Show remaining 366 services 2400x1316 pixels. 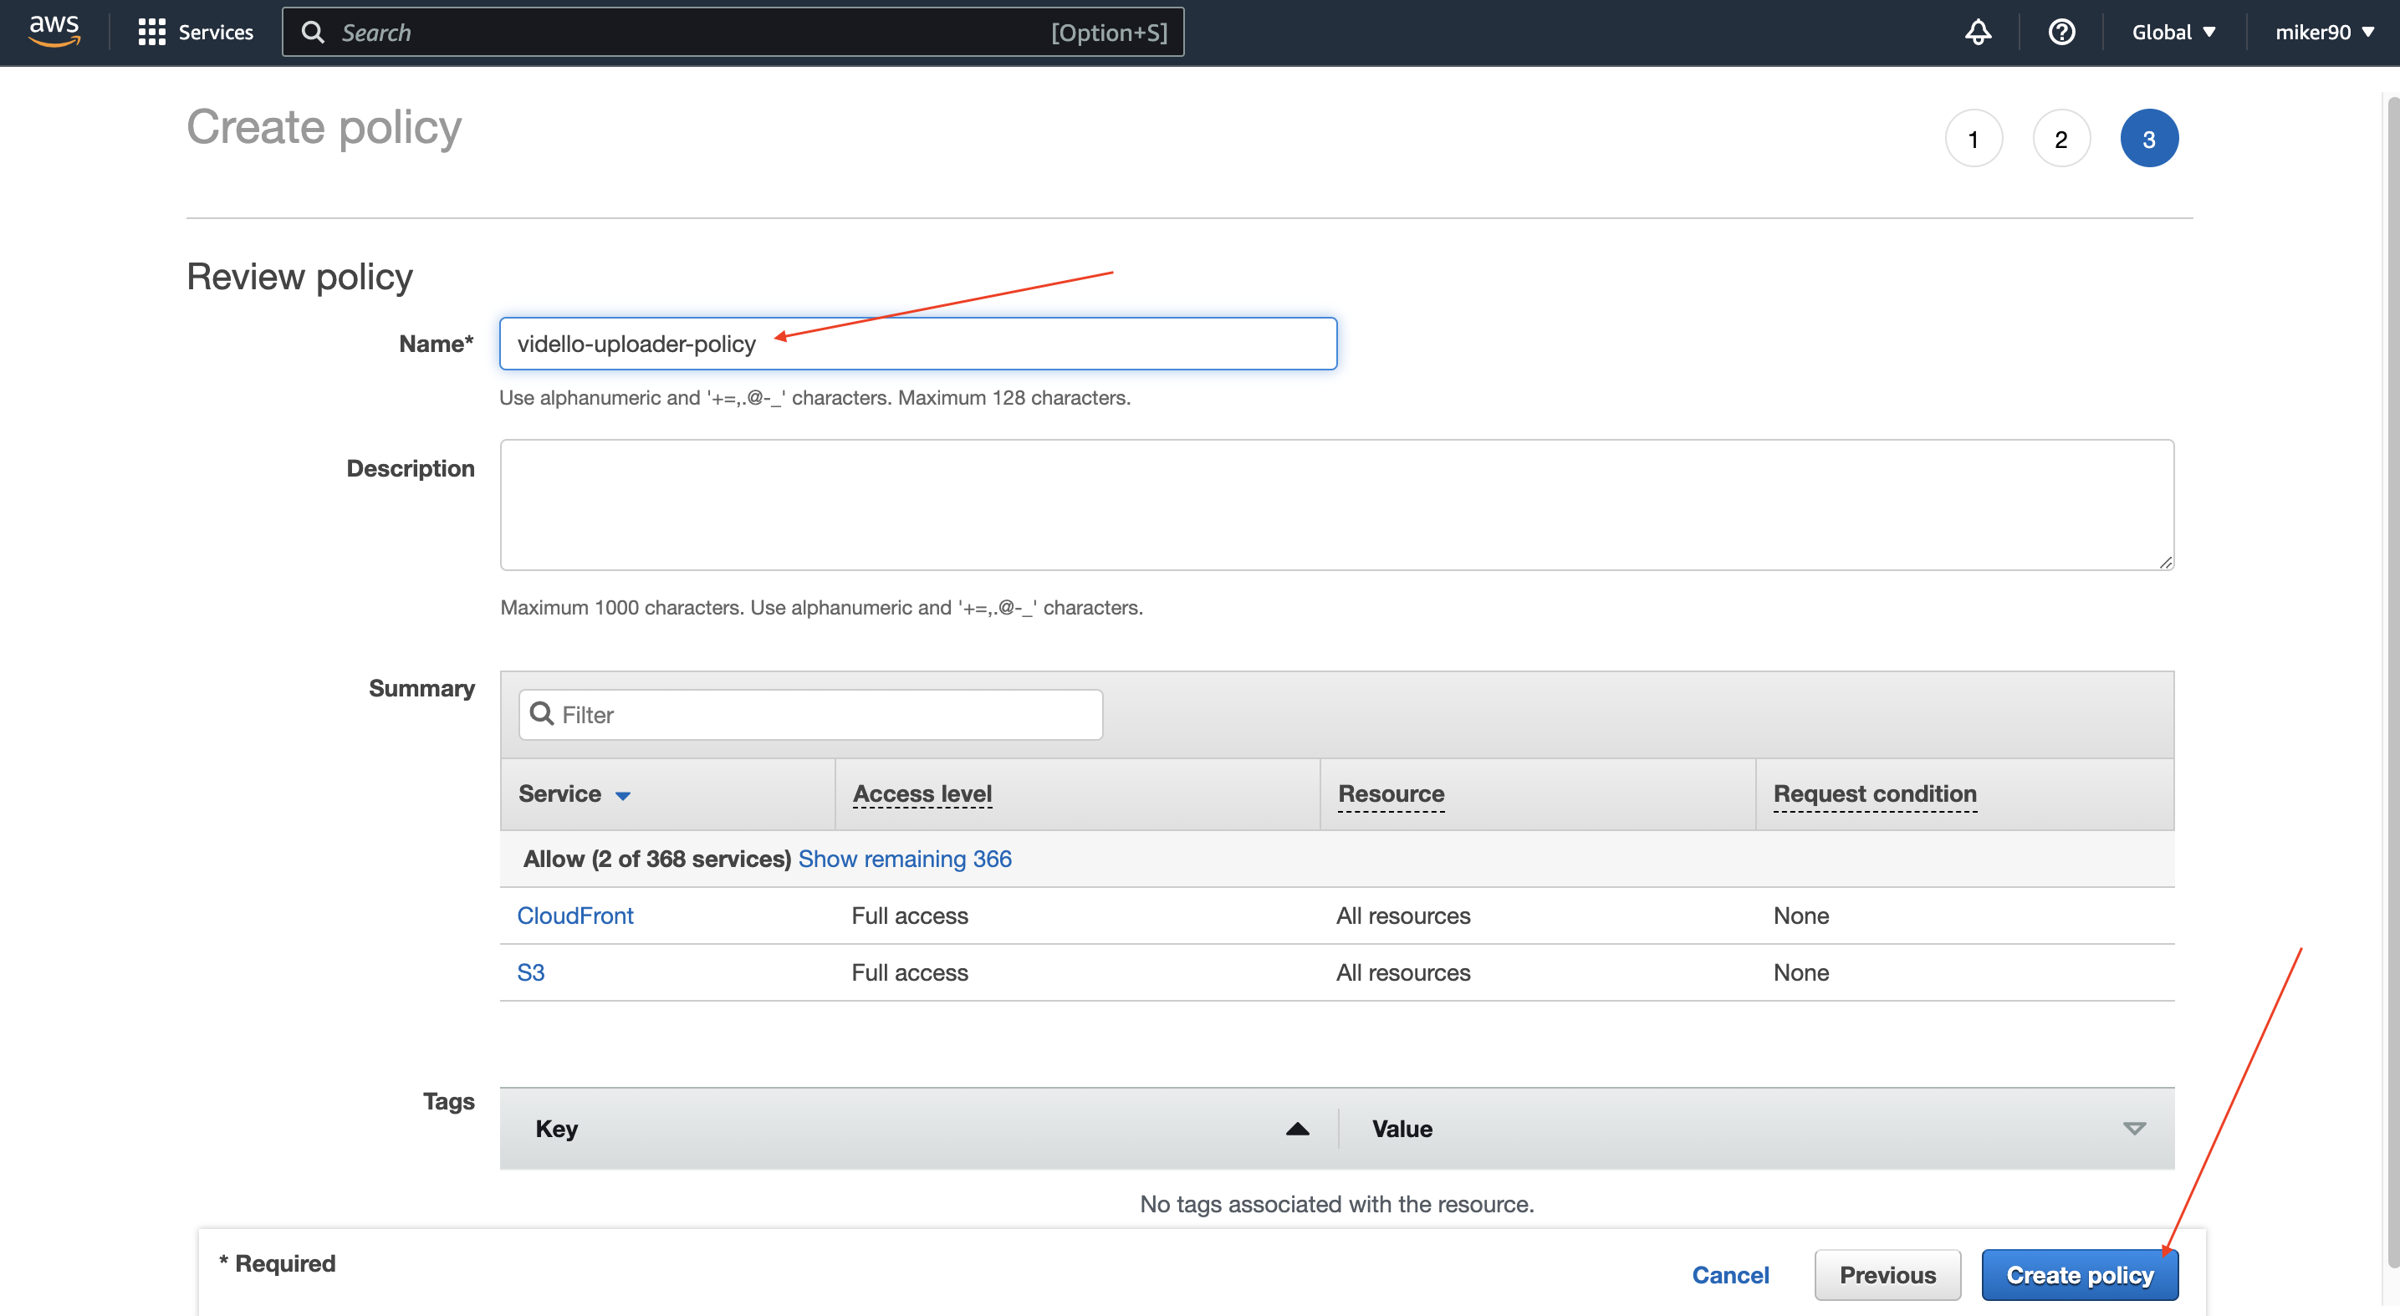(904, 858)
